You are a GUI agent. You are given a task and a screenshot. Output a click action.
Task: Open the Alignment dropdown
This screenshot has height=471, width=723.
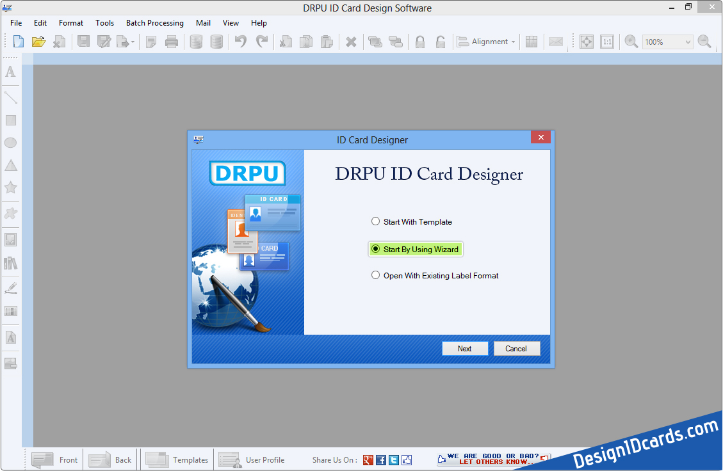click(486, 42)
